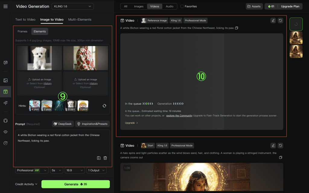
Task: Select the white puppy uploaded image
Action: (x=40, y=58)
